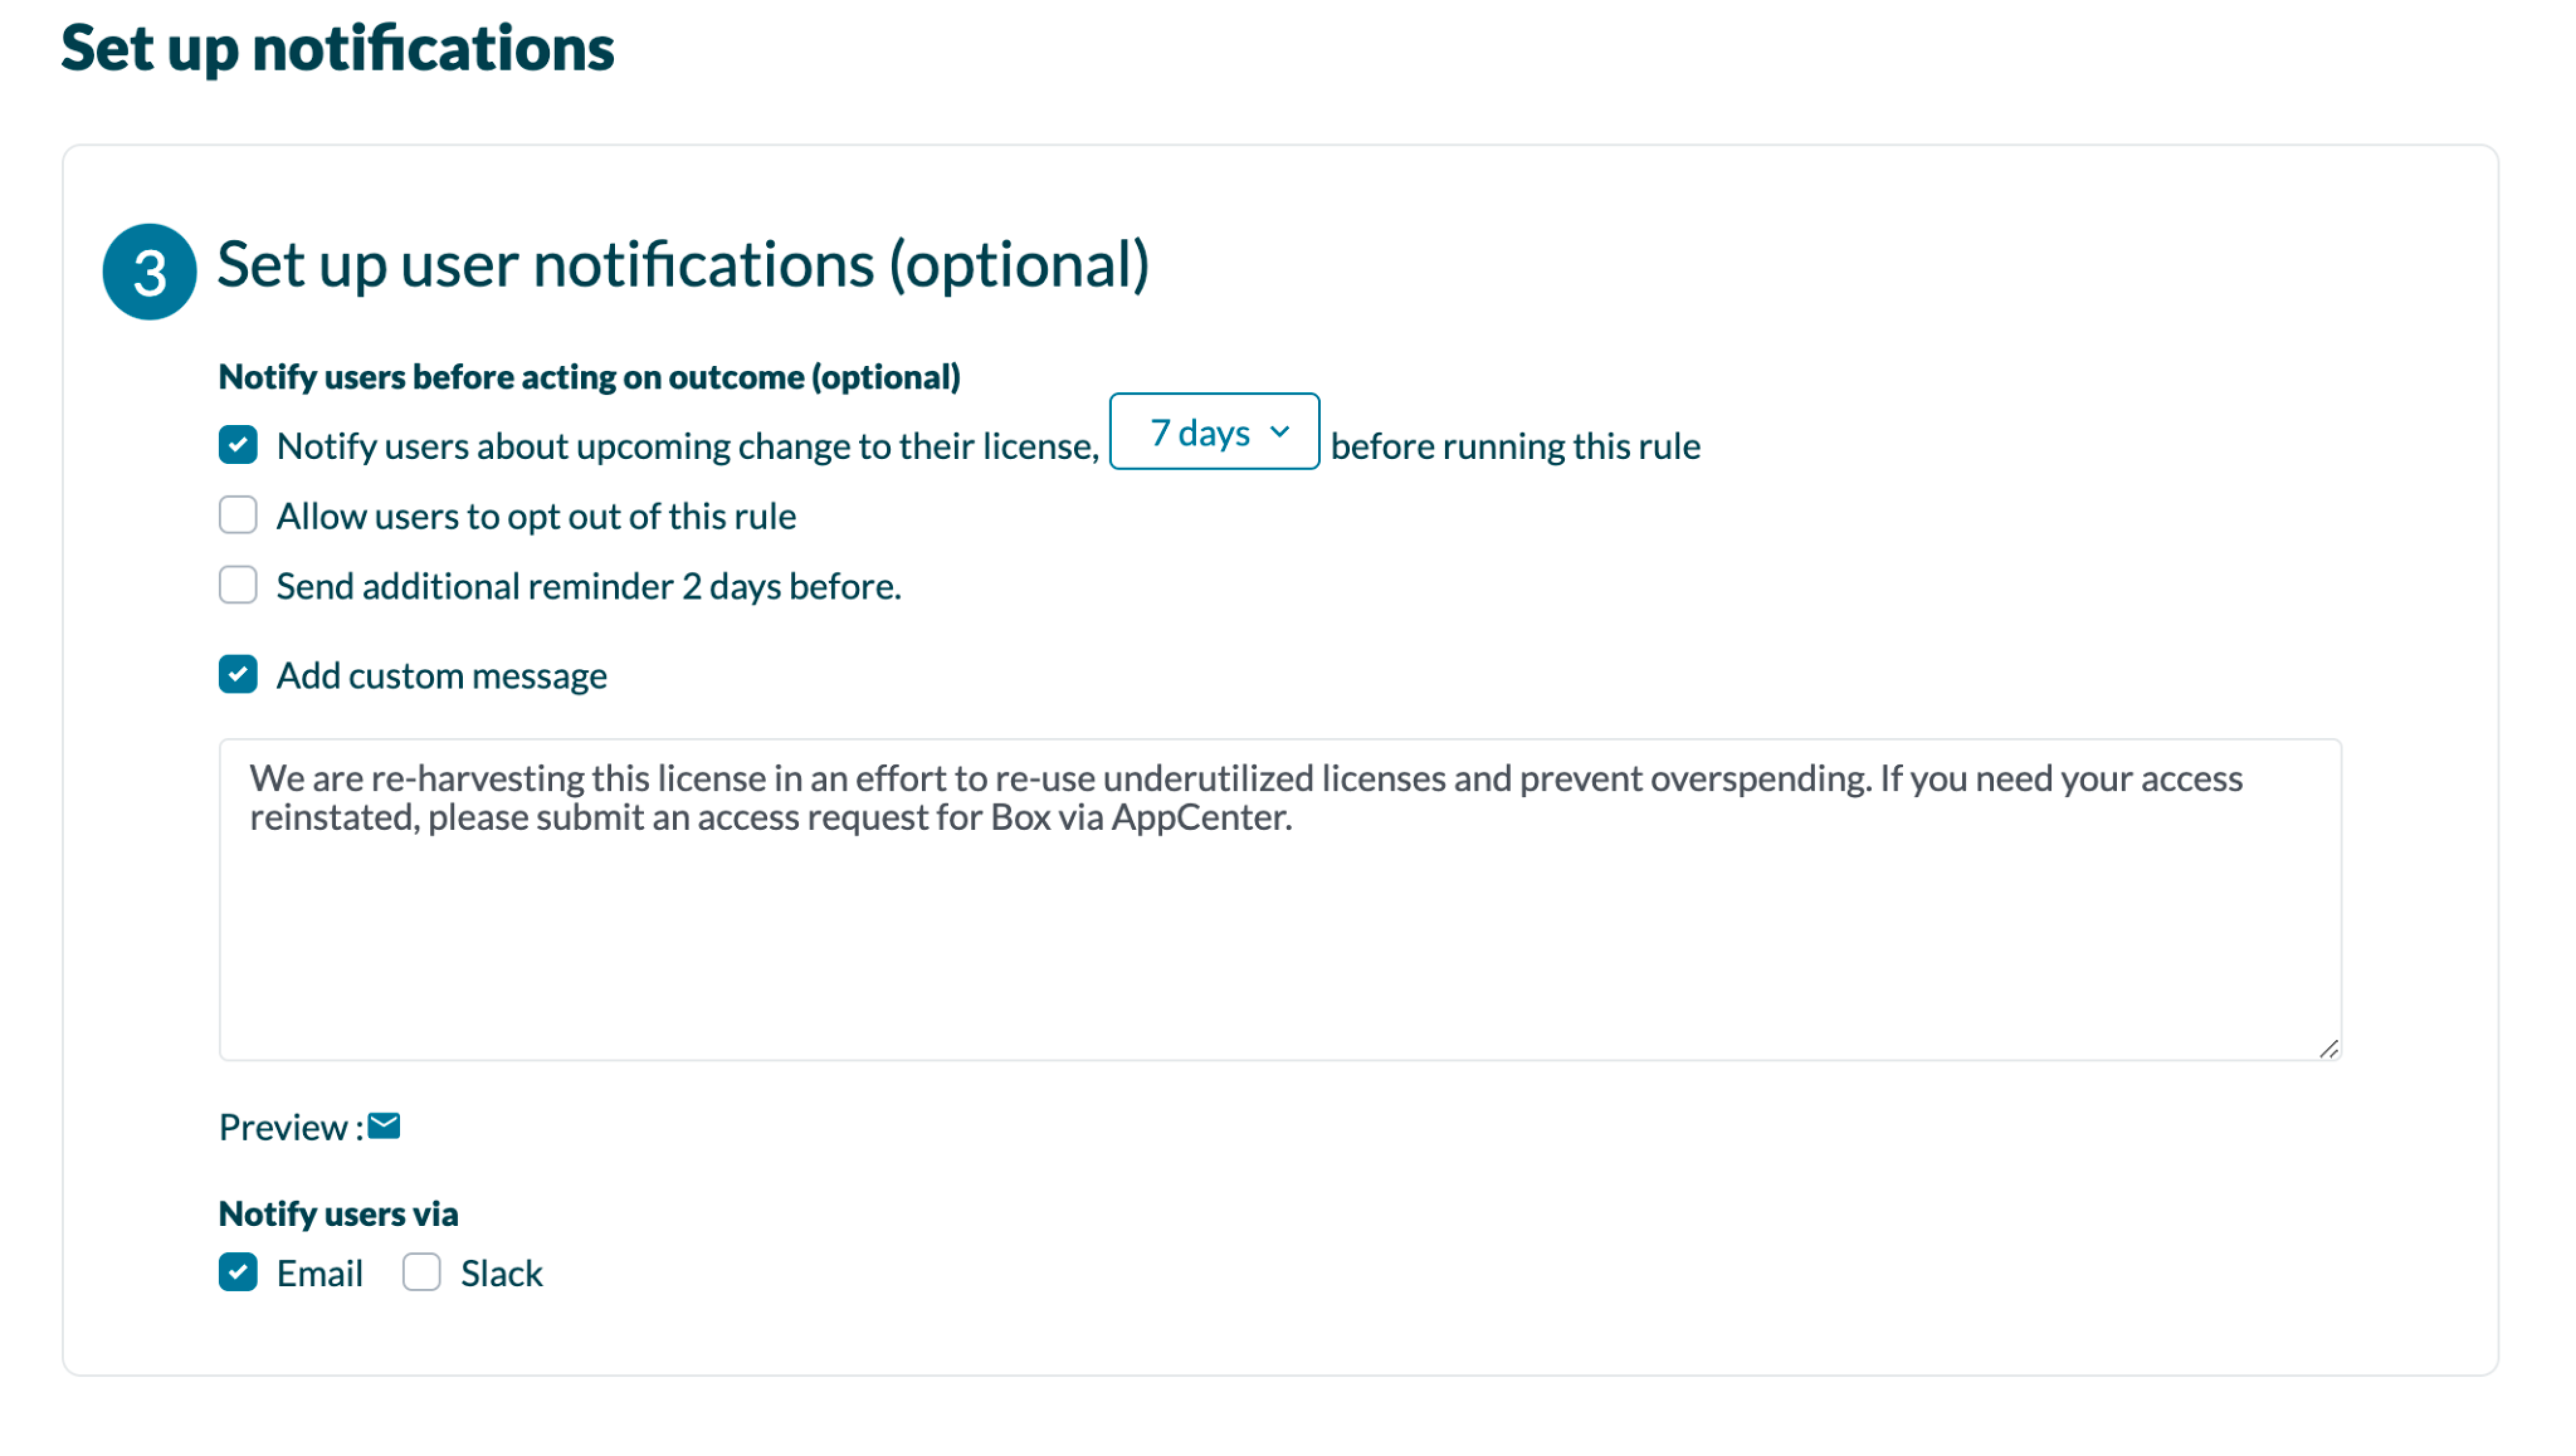Uncheck the Add custom message checkbox
Screen dimensions: 2576x1456
tap(238, 675)
